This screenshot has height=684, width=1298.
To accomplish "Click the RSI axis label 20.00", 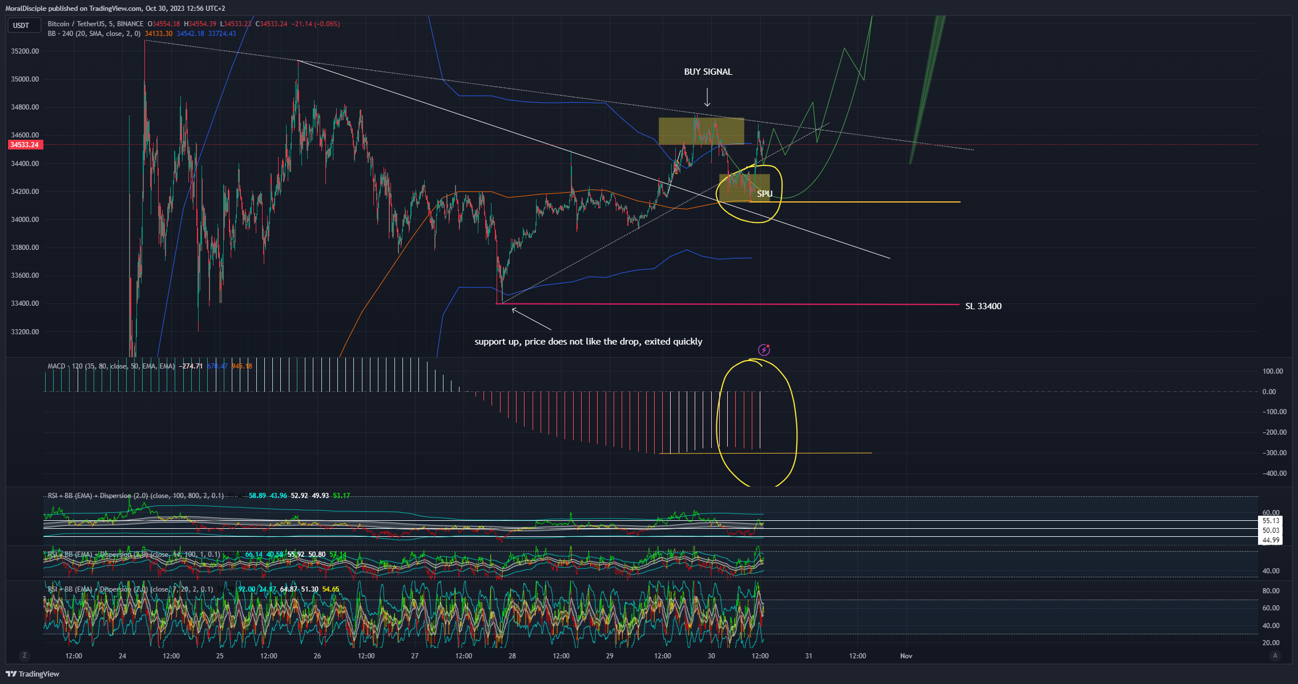I will 1271,643.
